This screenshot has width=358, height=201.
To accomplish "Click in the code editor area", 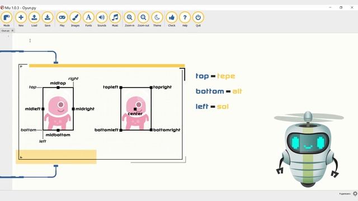I will 185,112.
